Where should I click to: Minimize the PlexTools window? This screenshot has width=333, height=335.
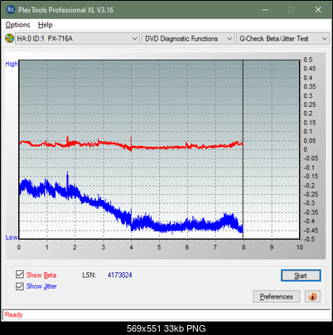tap(265, 10)
